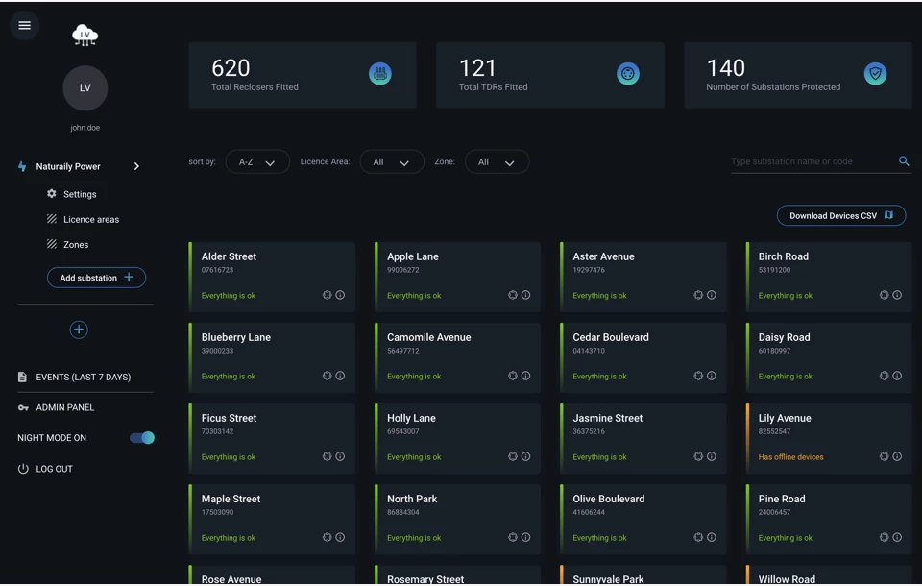922x586 pixels.
Task: Open the LV user avatar
Action: point(85,87)
